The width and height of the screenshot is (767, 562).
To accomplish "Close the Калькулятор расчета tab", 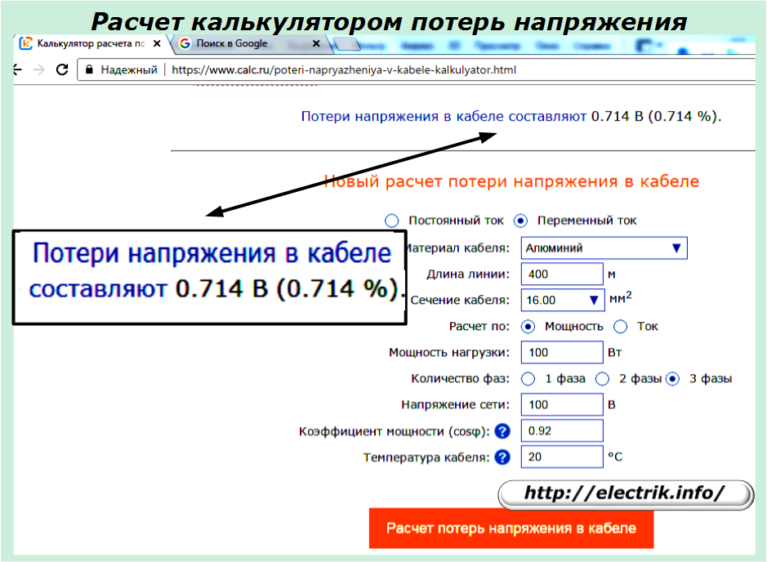I will click(157, 43).
